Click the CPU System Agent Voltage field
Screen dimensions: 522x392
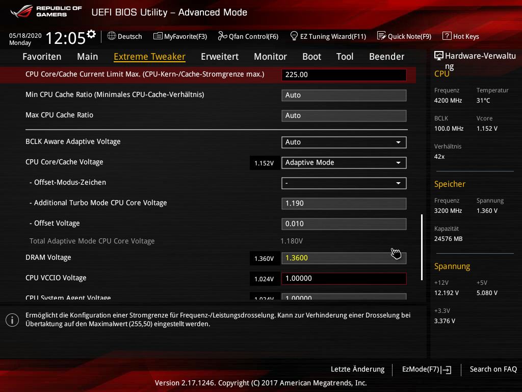[x=344, y=297]
